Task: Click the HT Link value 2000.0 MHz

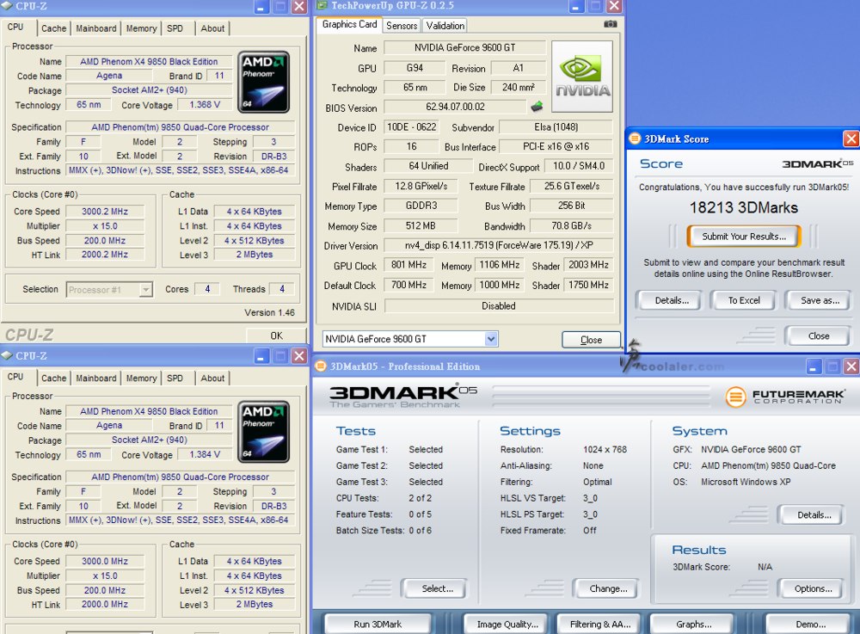Action: [105, 605]
